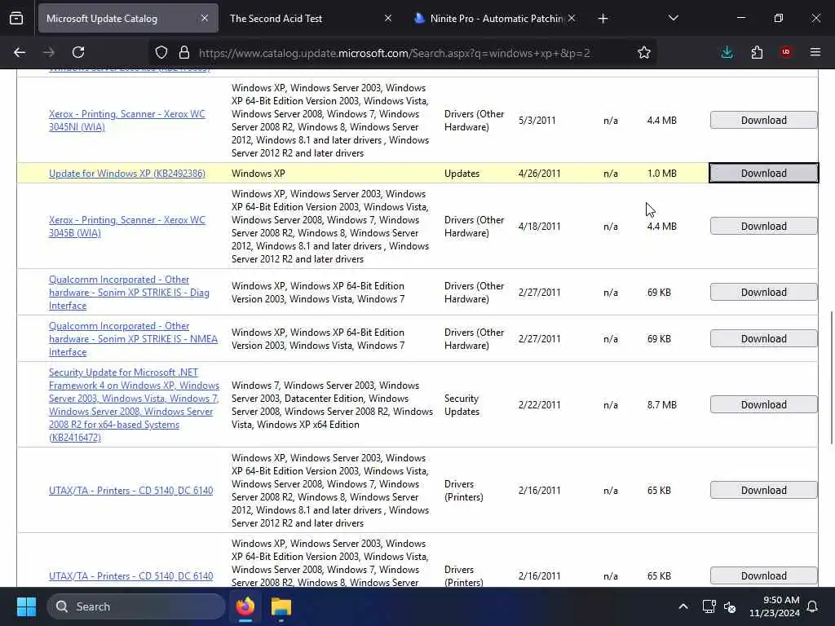Open clock showing 9:50 AM
This screenshot has width=835, height=626.
pos(775,606)
